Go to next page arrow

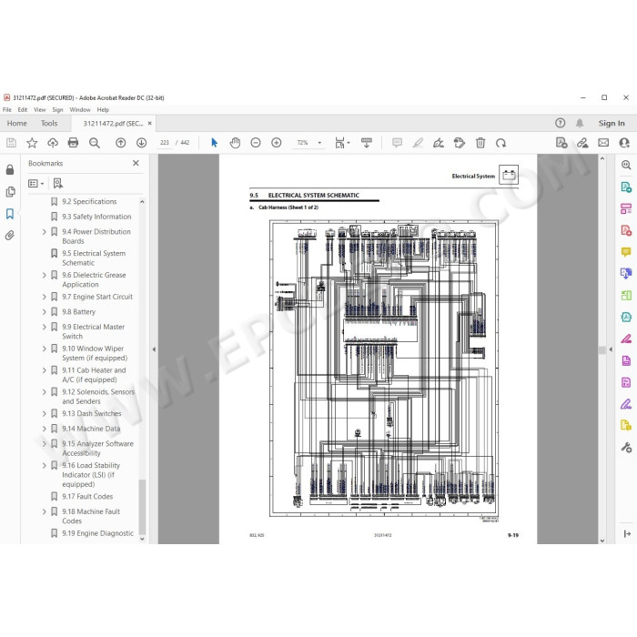tap(141, 143)
